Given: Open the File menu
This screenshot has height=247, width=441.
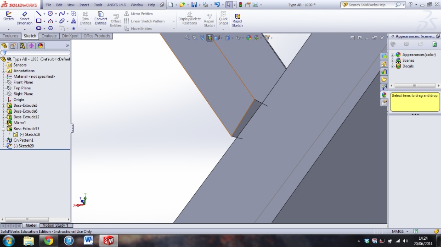Looking at the screenshot, I should point(48,5).
